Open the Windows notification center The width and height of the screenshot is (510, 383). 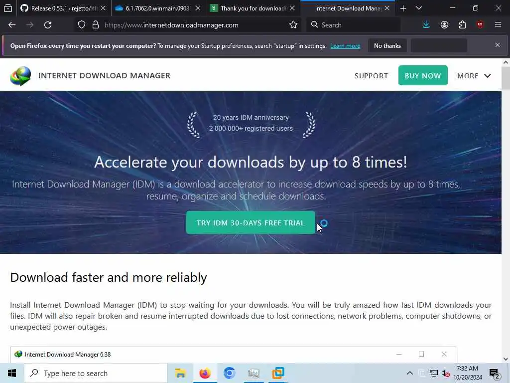tap(495, 374)
